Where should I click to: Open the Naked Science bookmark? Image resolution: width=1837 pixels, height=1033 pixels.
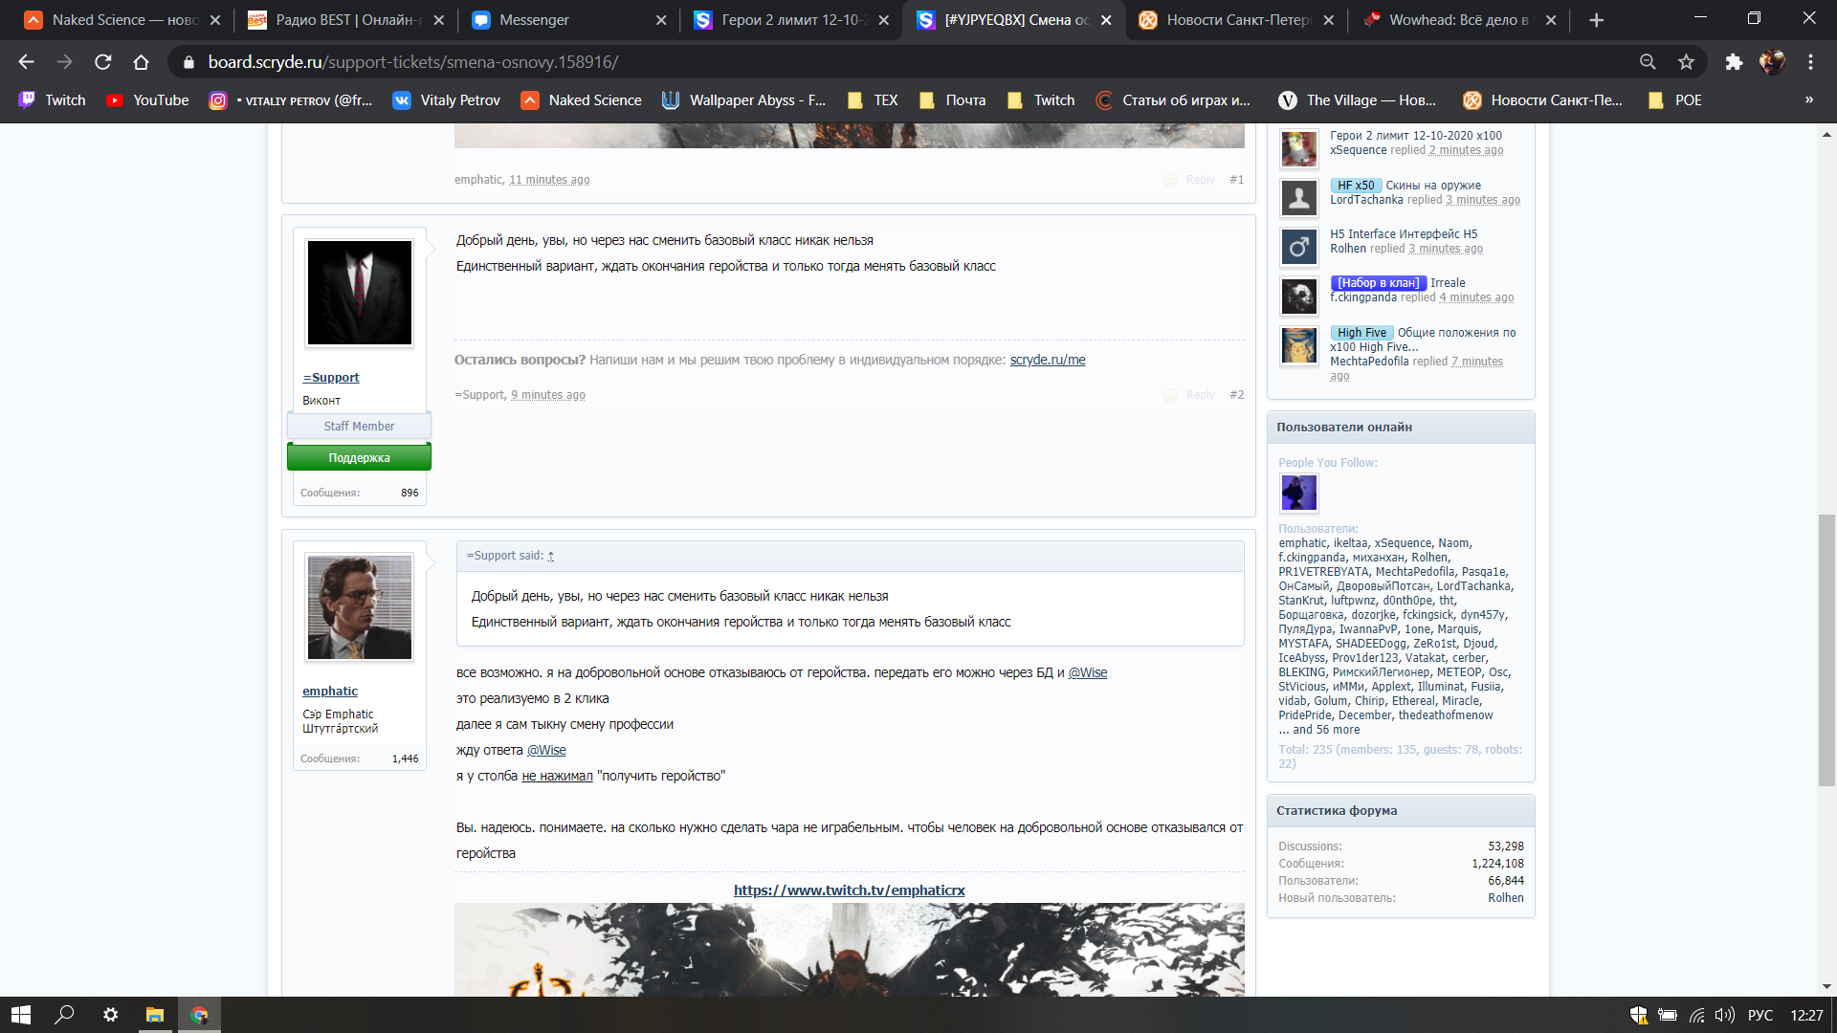[581, 99]
